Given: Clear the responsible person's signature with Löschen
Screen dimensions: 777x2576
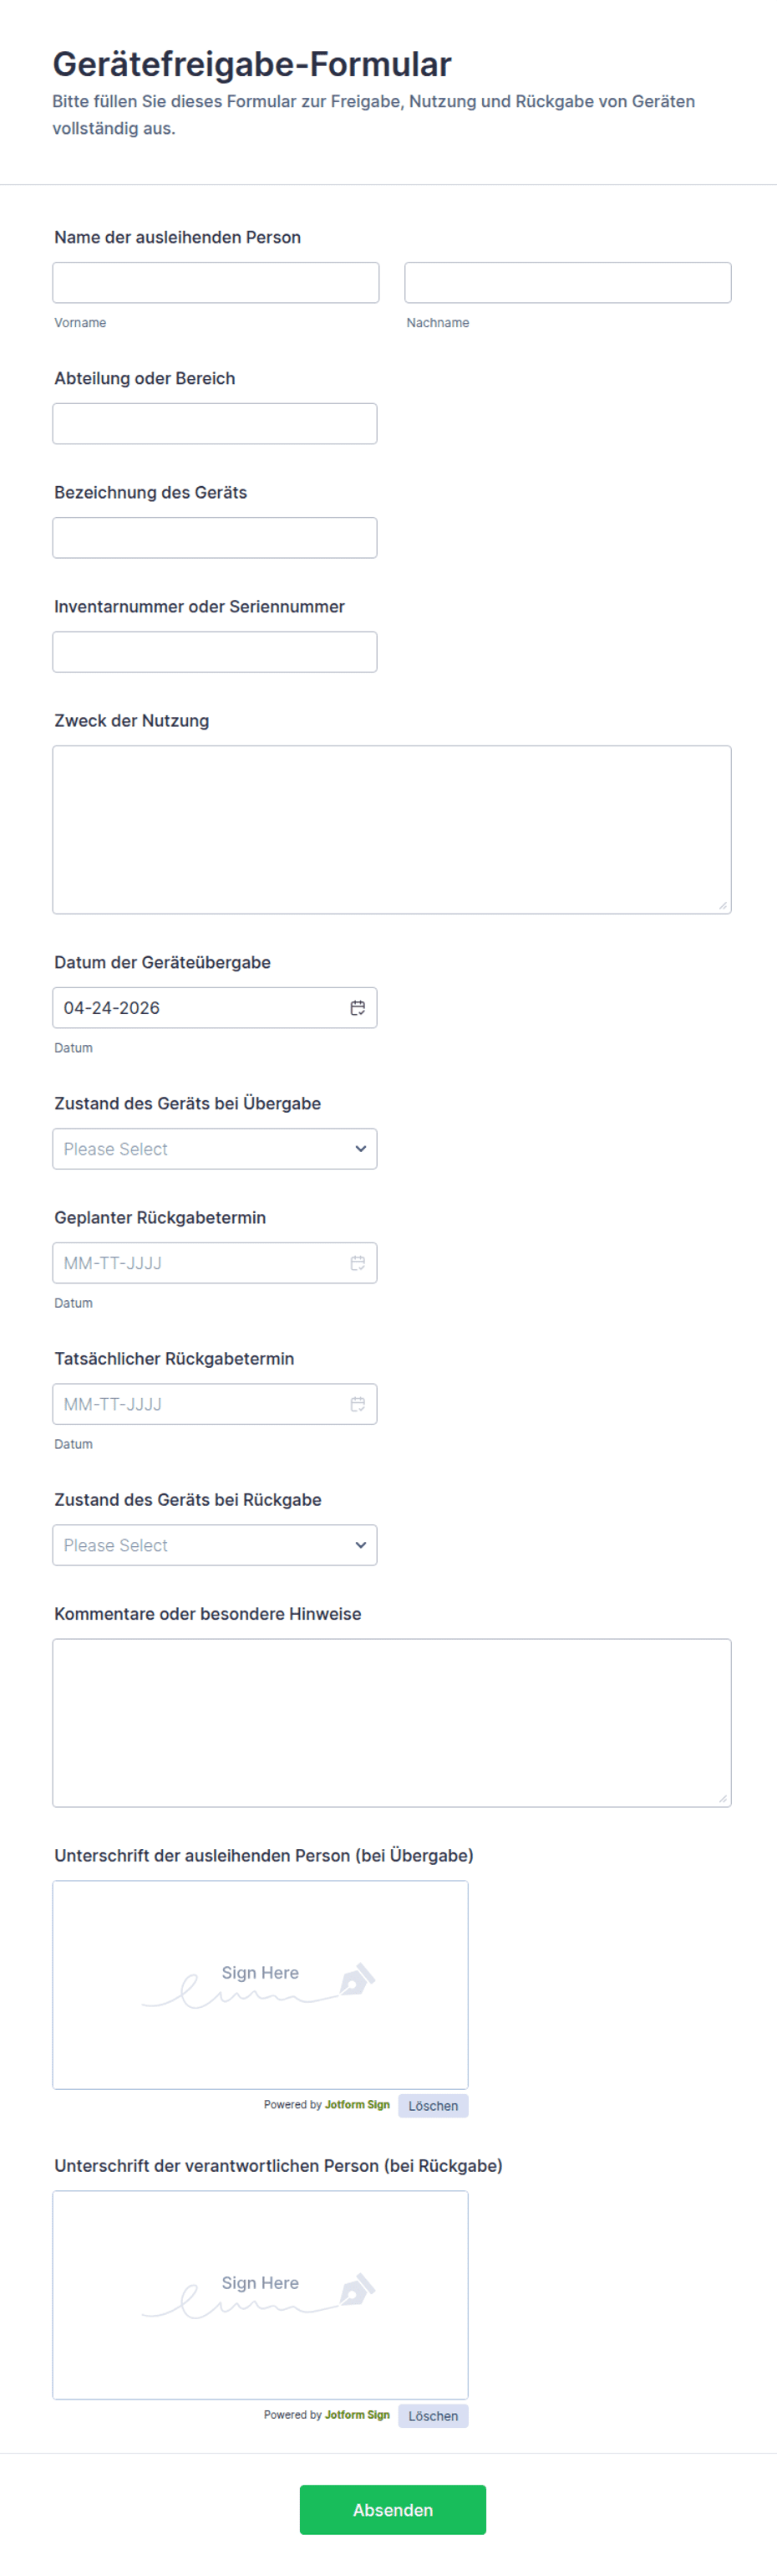Looking at the screenshot, I should [433, 2416].
